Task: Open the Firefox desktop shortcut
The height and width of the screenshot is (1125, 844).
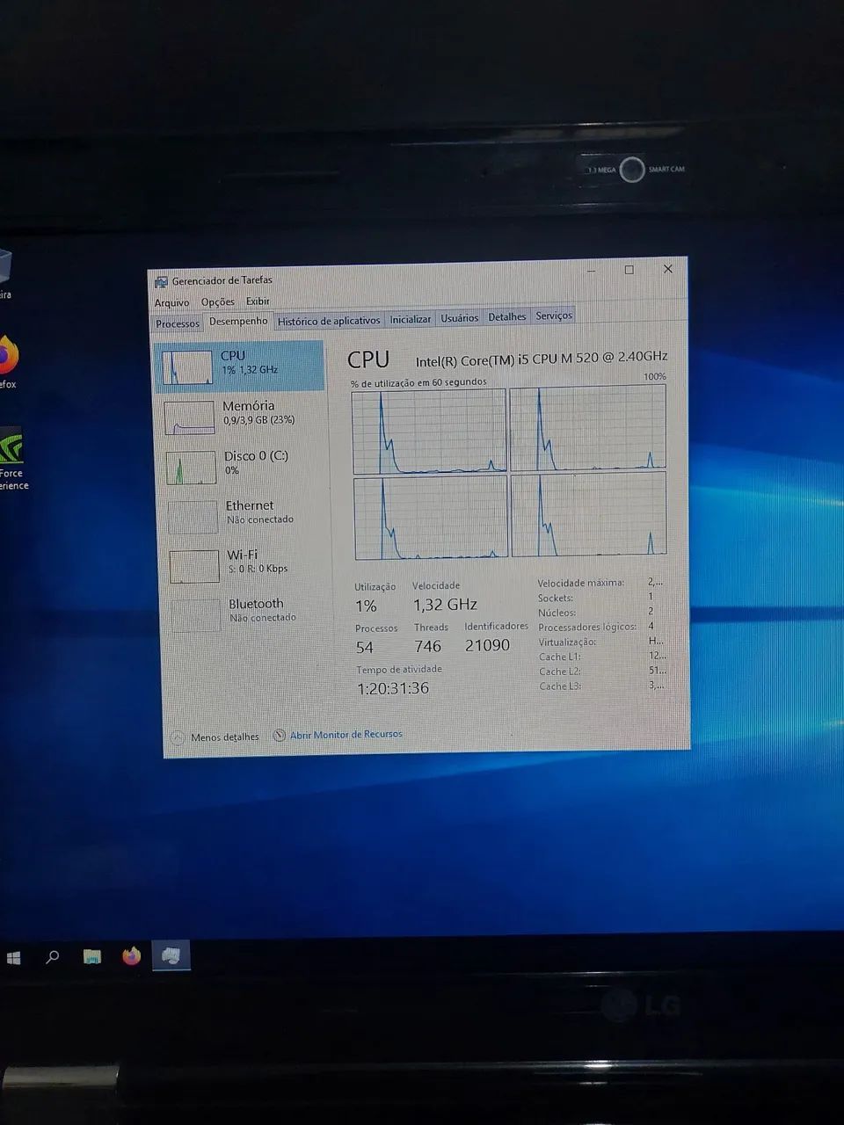Action: point(7,361)
